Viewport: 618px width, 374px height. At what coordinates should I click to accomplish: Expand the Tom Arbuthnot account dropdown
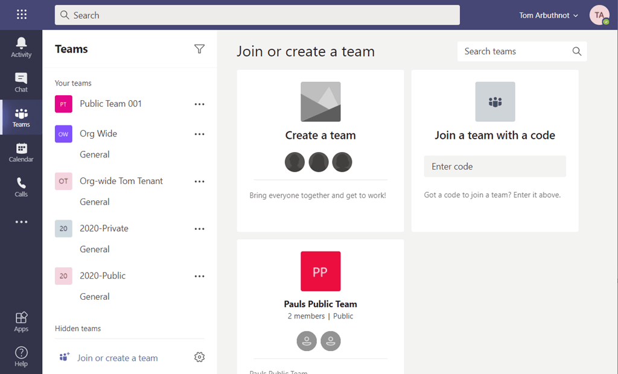pyautogui.click(x=549, y=15)
